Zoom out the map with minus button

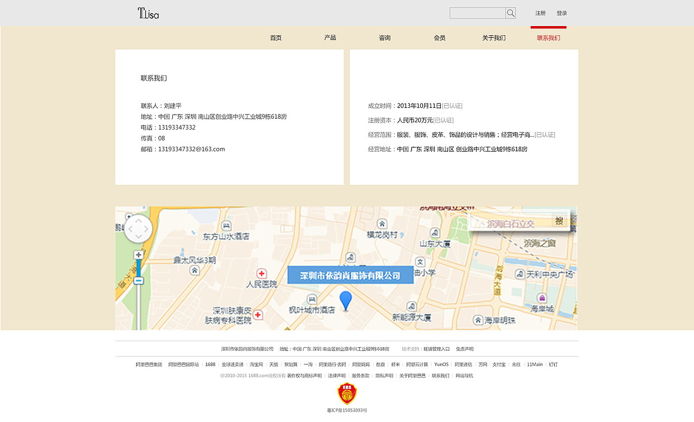click(x=138, y=280)
